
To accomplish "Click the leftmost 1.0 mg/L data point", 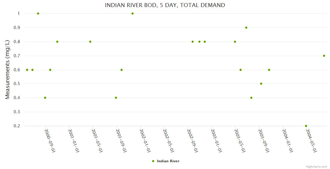I will [x=38, y=14].
